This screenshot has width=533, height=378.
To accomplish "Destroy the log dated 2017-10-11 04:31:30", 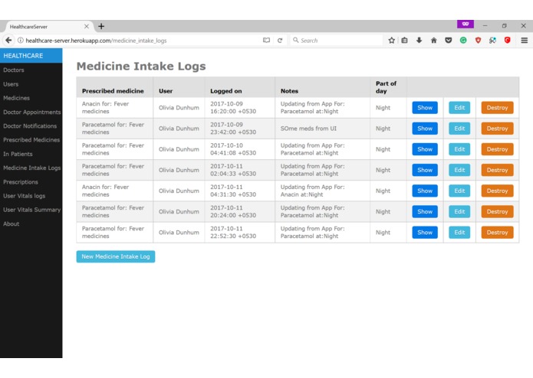I will 497,191.
